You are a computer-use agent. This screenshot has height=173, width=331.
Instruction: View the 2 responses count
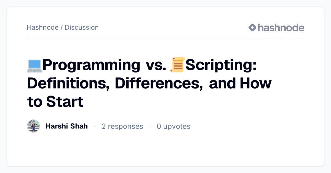pos(122,126)
